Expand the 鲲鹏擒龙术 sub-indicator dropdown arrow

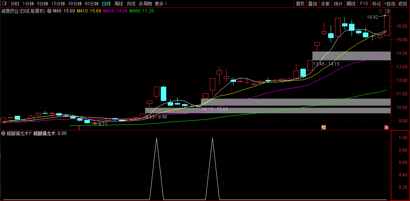coord(3,133)
